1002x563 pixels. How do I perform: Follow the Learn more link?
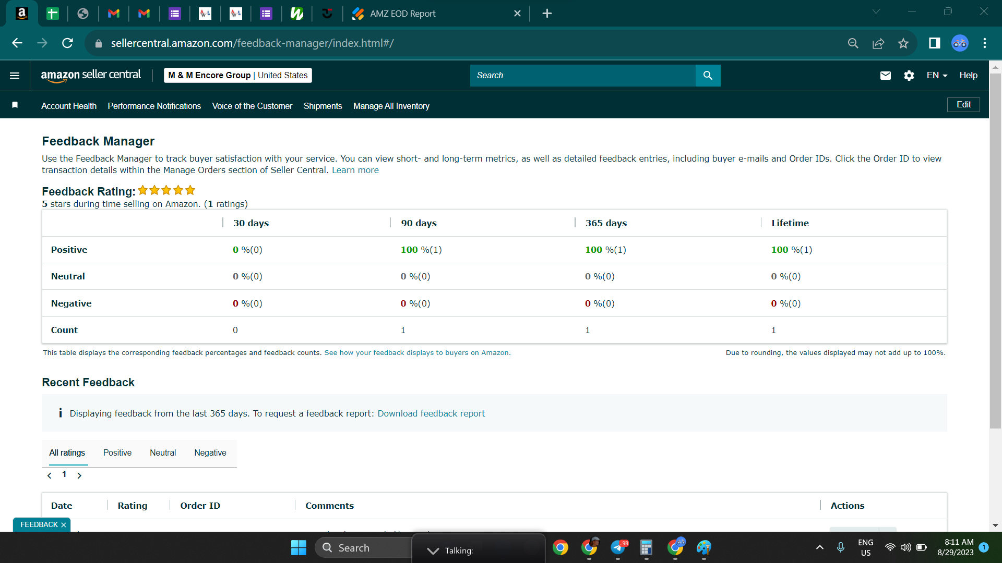point(355,170)
